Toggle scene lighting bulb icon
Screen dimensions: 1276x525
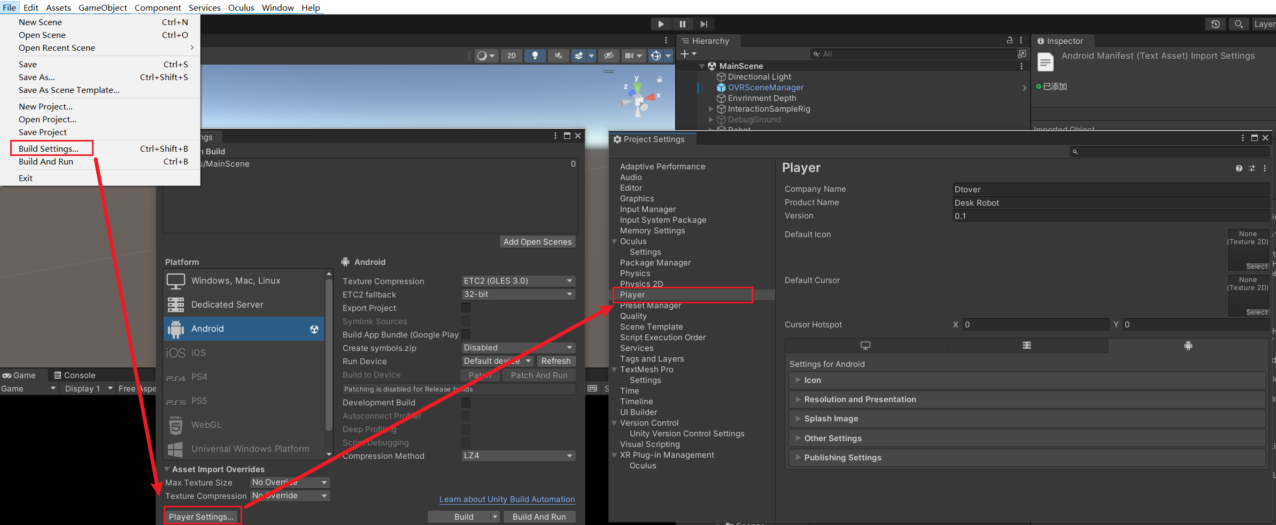point(535,56)
